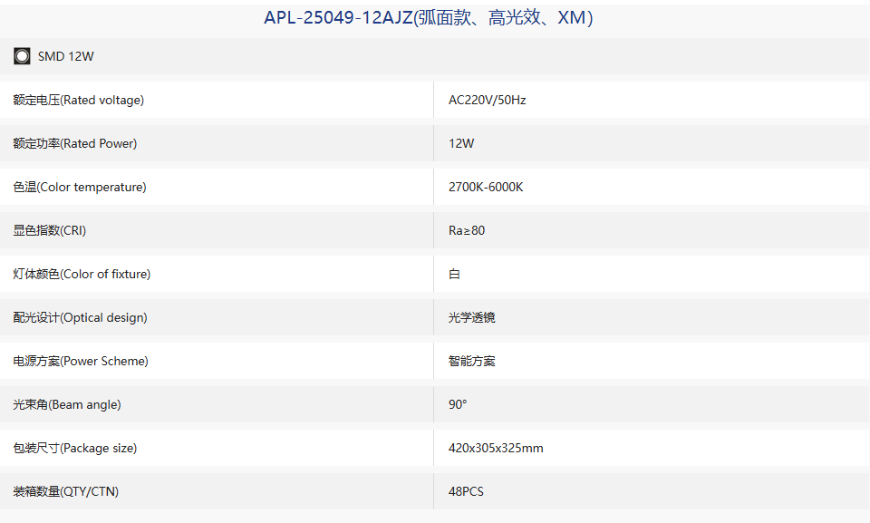Click the SMD lamp icon
Viewport: 870px width, 523px height.
(22, 56)
